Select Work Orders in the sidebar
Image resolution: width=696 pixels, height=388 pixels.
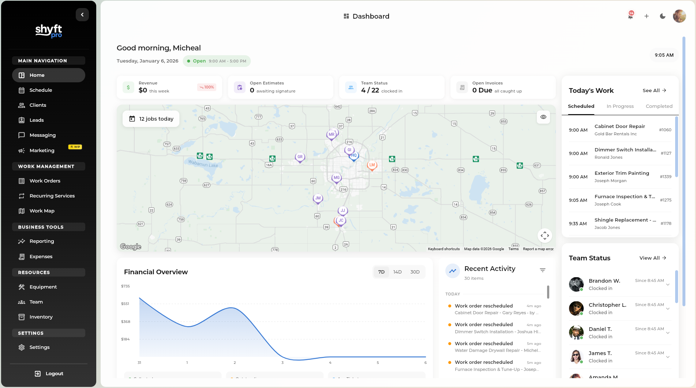45,181
